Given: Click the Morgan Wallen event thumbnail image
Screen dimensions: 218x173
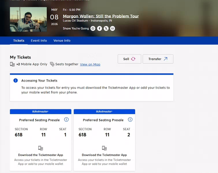Looking at the screenshot, I should pos(28,19).
